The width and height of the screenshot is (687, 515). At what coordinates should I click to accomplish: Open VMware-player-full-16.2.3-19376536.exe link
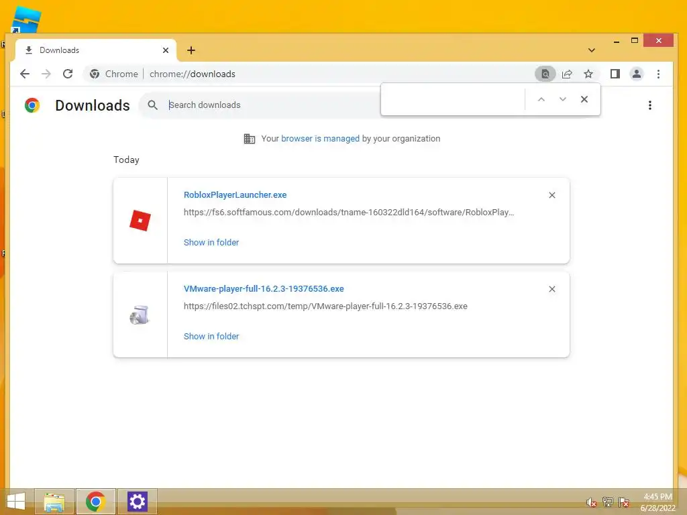[264, 288]
